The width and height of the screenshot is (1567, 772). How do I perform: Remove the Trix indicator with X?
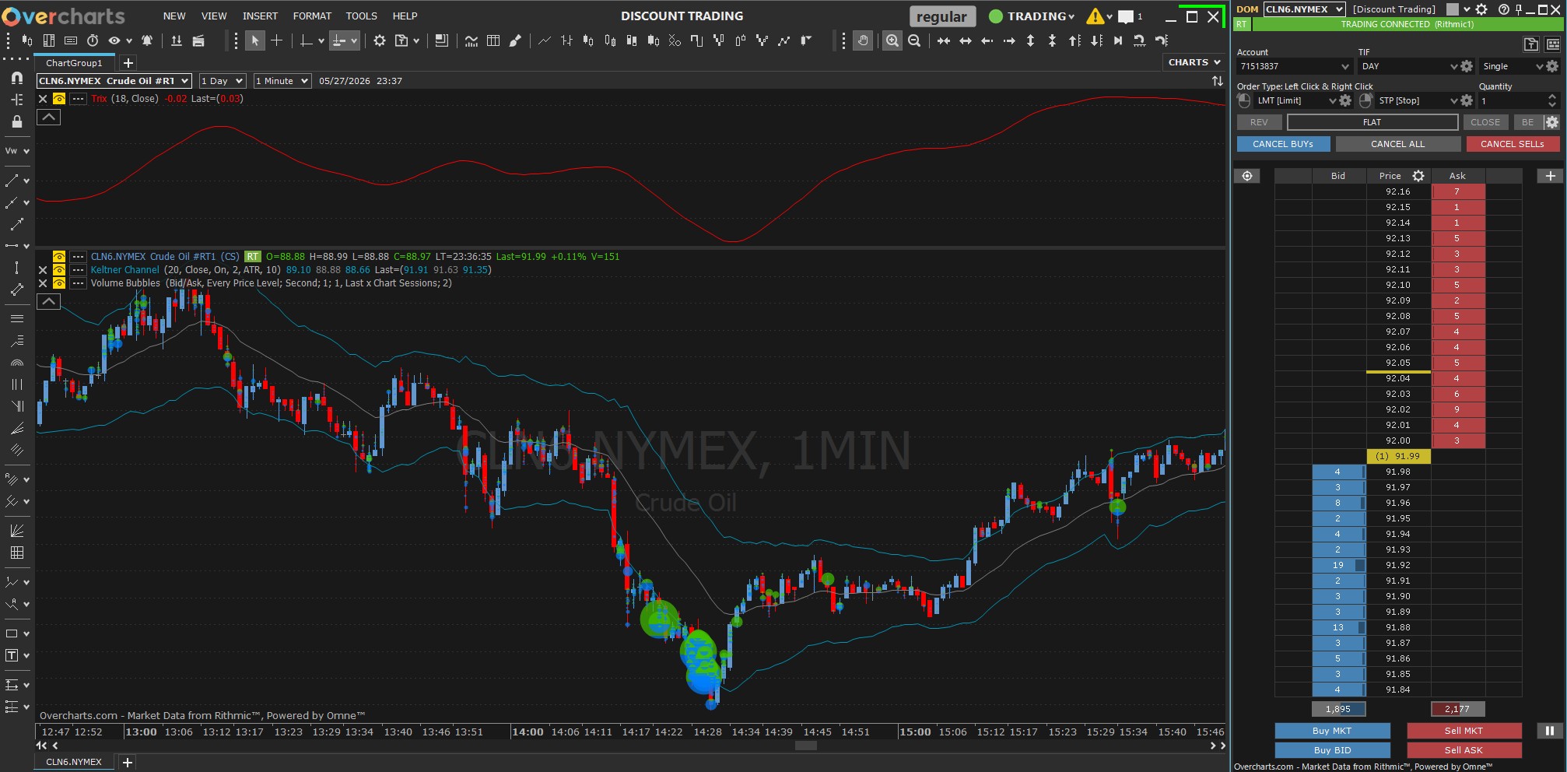[43, 99]
